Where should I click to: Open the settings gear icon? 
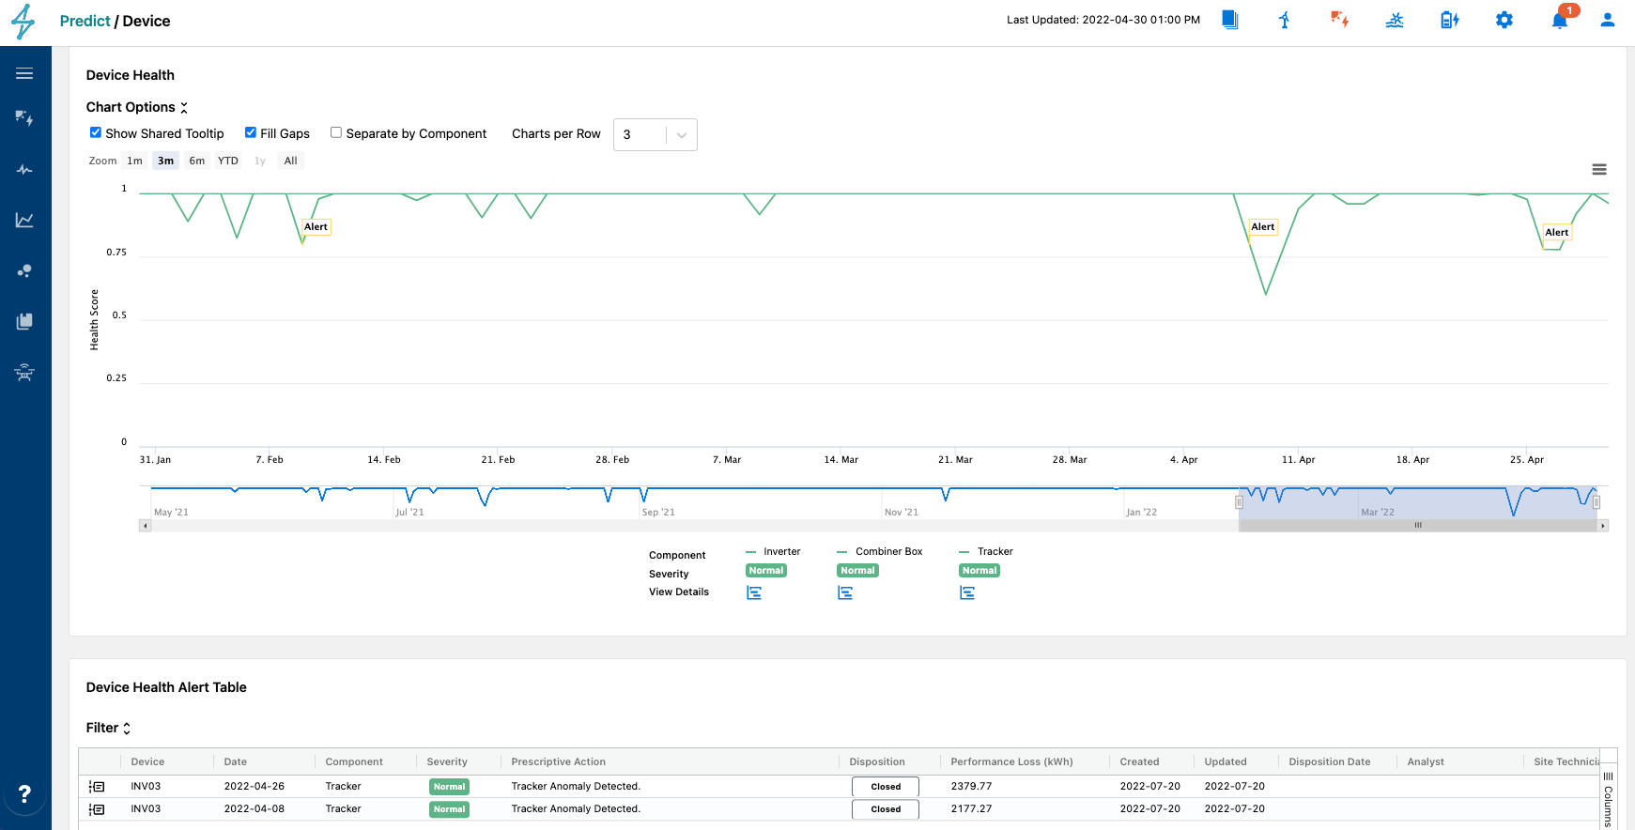[x=1504, y=20]
